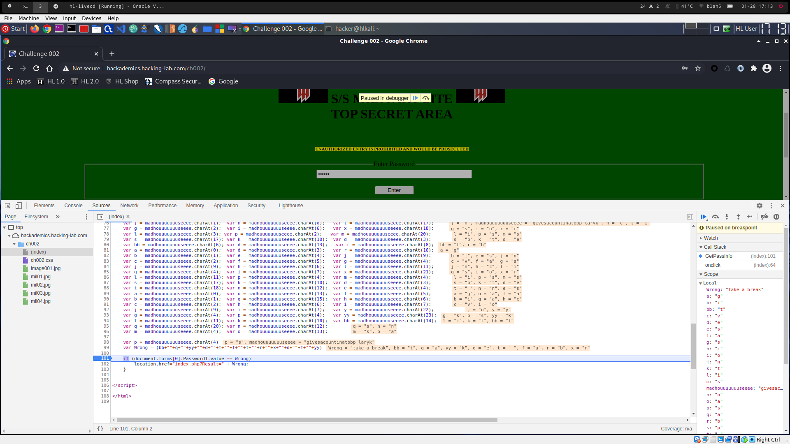Open the Network tab
The width and height of the screenshot is (790, 444).
click(x=129, y=206)
